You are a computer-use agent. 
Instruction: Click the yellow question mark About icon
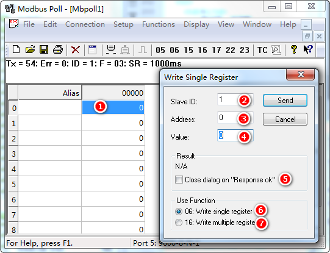293,49
